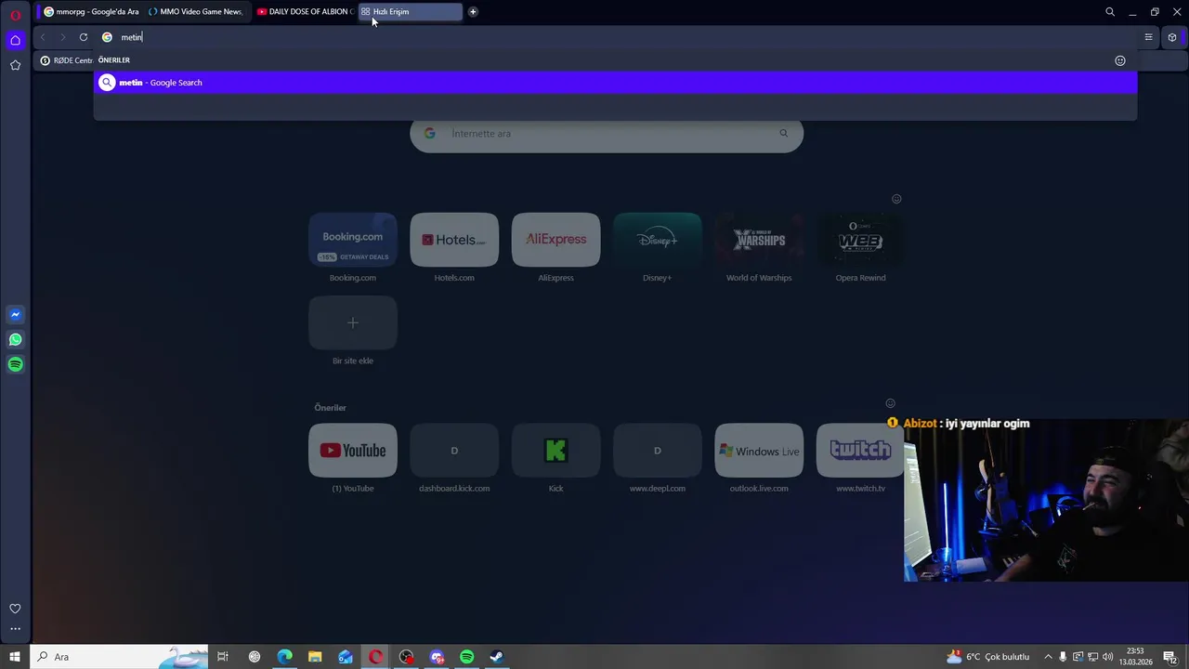Viewport: 1189px width, 669px height.
Task: Click the heart icon in Opera sidebar
Action: tap(15, 609)
